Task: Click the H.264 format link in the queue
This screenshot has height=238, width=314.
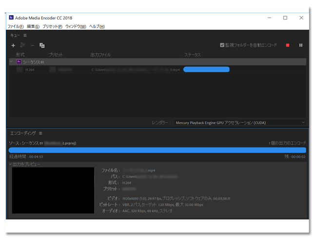Action: point(30,70)
